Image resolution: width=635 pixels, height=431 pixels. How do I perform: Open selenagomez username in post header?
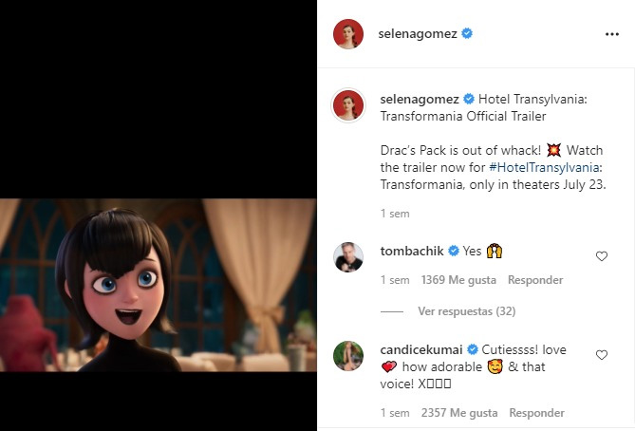tap(419, 34)
